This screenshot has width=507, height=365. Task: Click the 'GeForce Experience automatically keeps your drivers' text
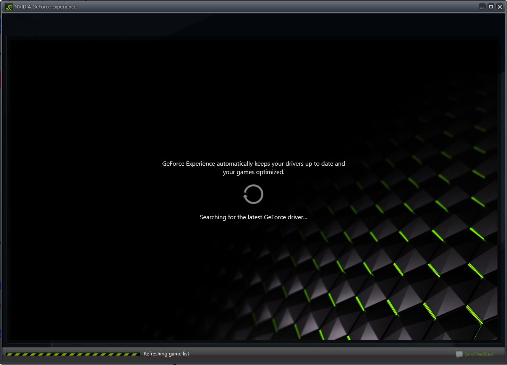click(x=254, y=168)
